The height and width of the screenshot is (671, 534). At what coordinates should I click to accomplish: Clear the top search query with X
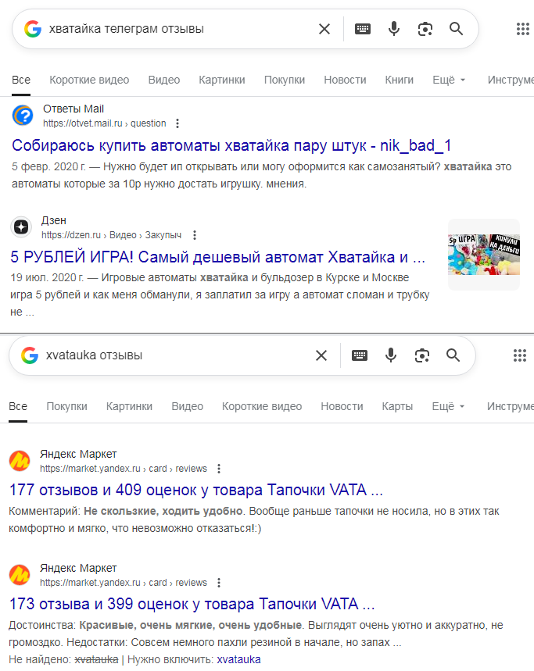[324, 29]
